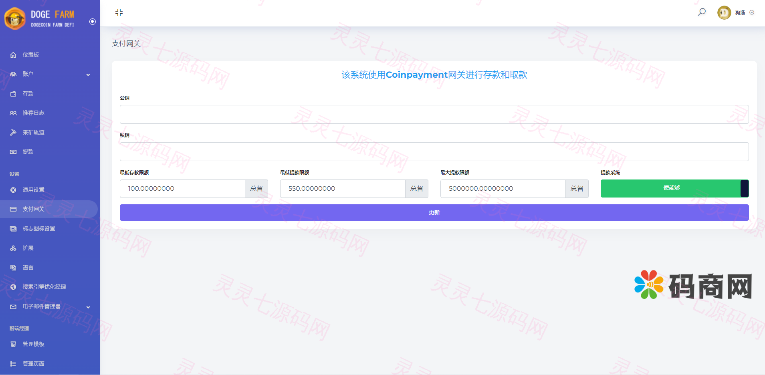Click the search magnifier in the top bar

[x=702, y=12]
